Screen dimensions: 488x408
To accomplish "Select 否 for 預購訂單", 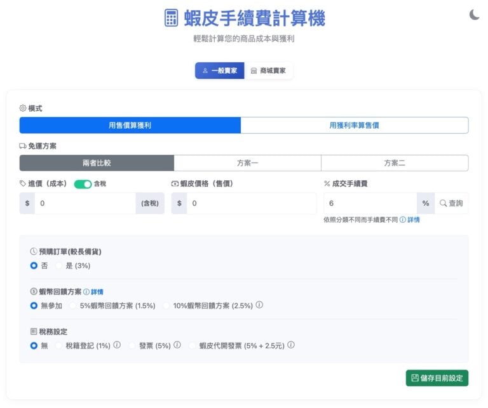I will click(x=34, y=266).
